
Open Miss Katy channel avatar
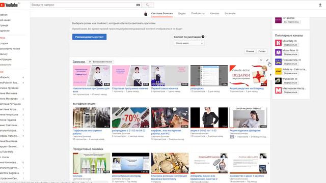(278, 43)
